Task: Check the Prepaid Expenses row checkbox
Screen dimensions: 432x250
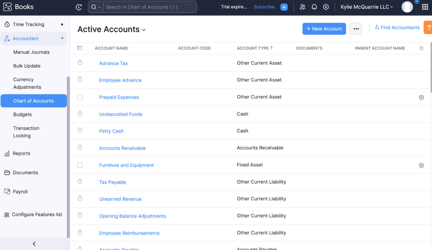Action: [x=80, y=97]
